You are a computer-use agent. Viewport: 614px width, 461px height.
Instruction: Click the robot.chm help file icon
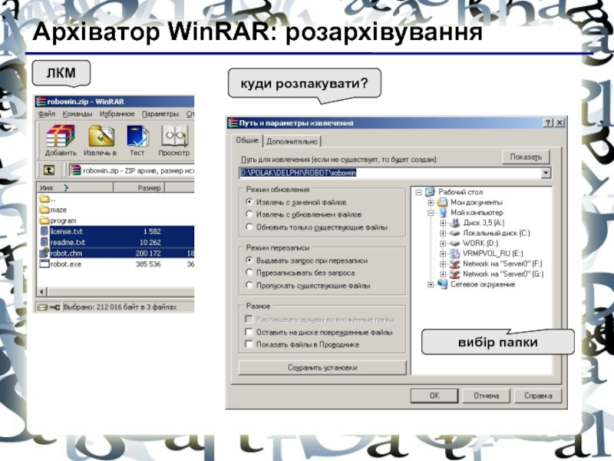45,253
